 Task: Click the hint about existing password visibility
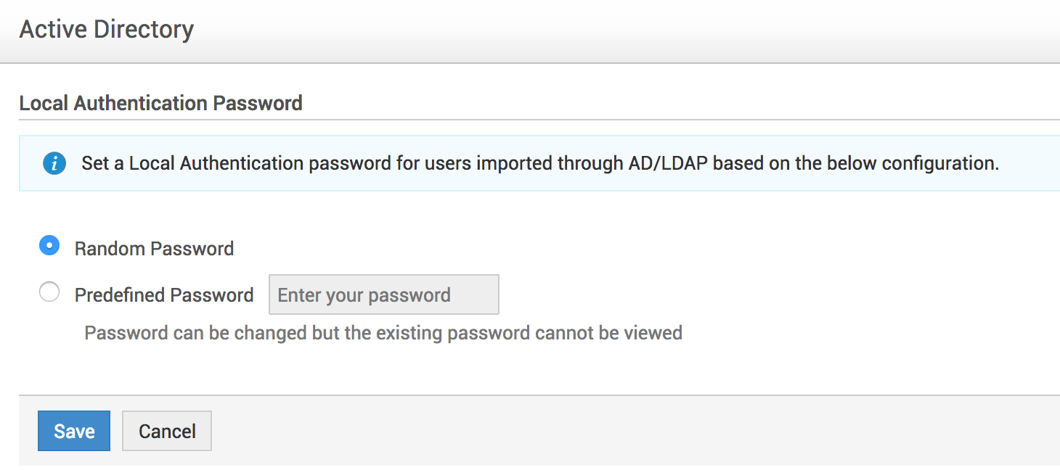tap(383, 333)
